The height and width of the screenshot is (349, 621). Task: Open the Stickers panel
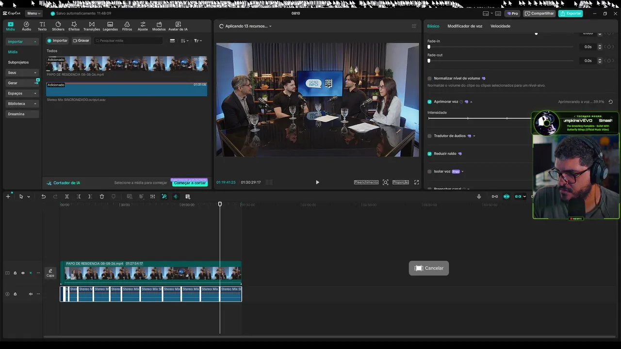pos(58,26)
